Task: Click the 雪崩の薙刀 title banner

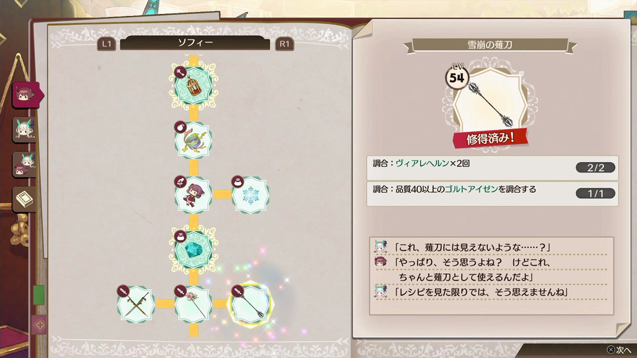Action: click(490, 45)
